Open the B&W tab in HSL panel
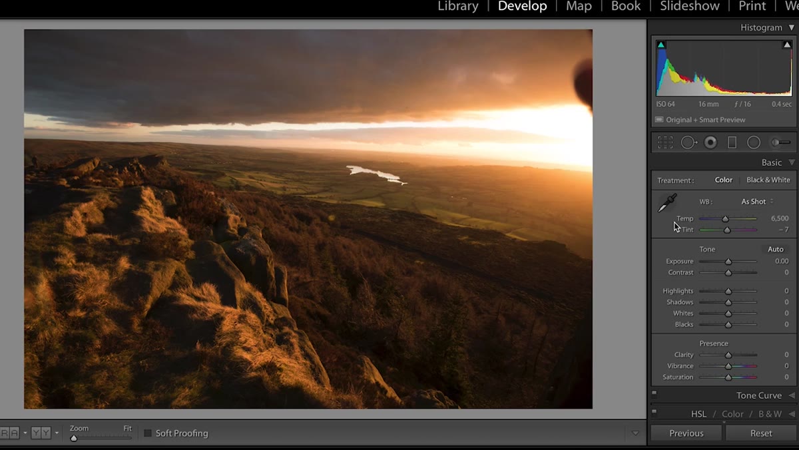 pos(770,414)
